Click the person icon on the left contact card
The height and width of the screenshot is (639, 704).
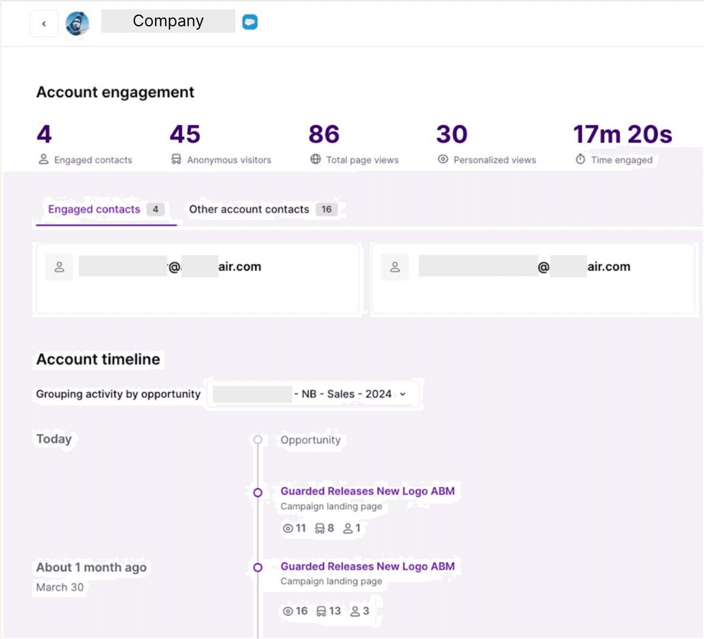coord(59,267)
